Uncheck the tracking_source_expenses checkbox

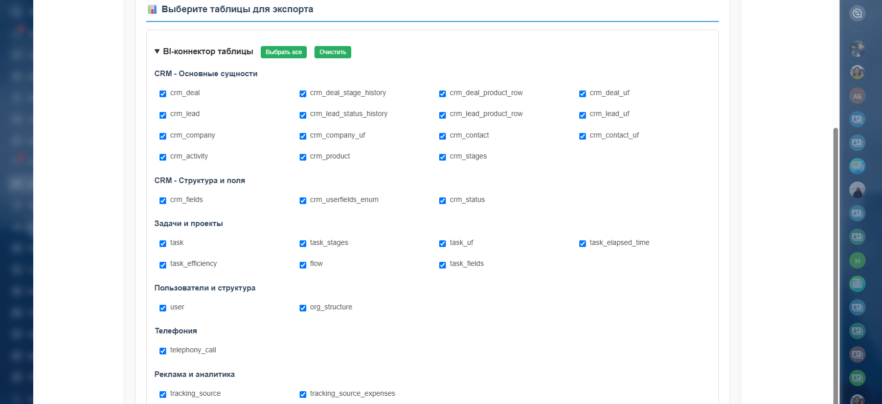(x=303, y=394)
